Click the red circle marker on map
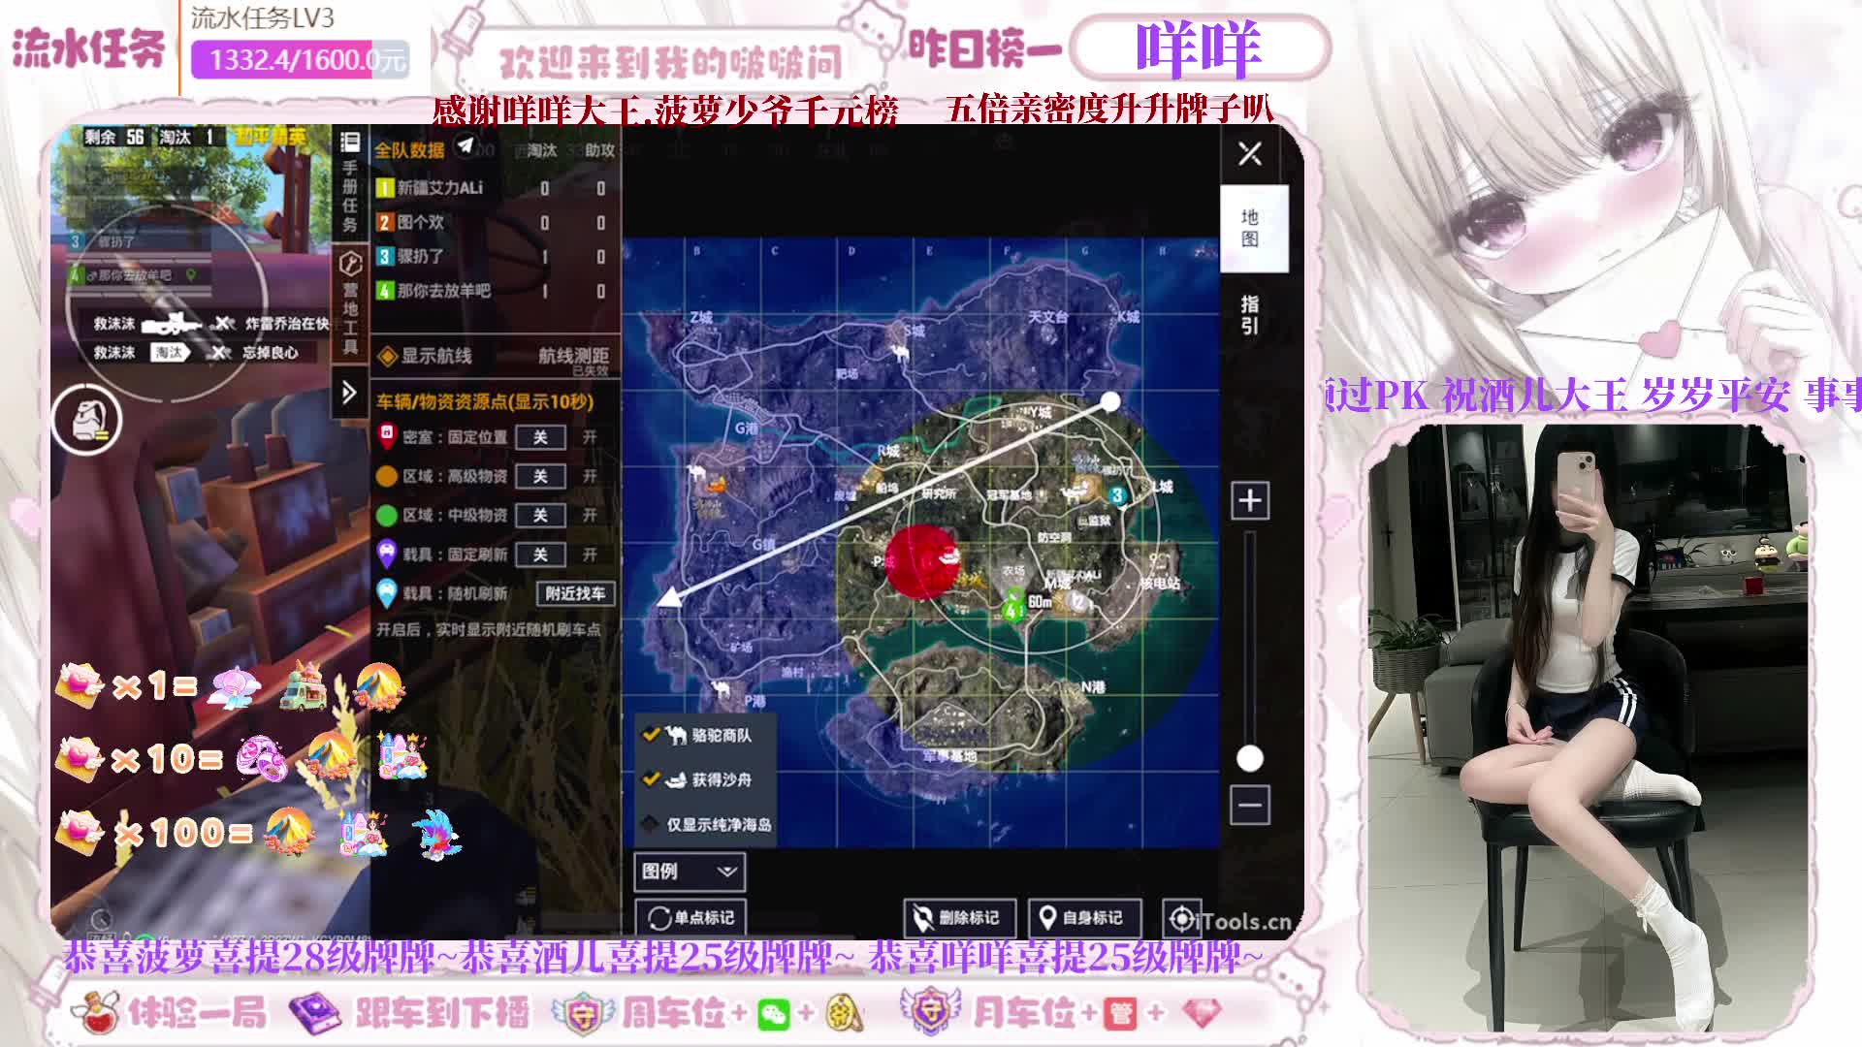Viewport: 1862px width, 1047px height. [921, 561]
